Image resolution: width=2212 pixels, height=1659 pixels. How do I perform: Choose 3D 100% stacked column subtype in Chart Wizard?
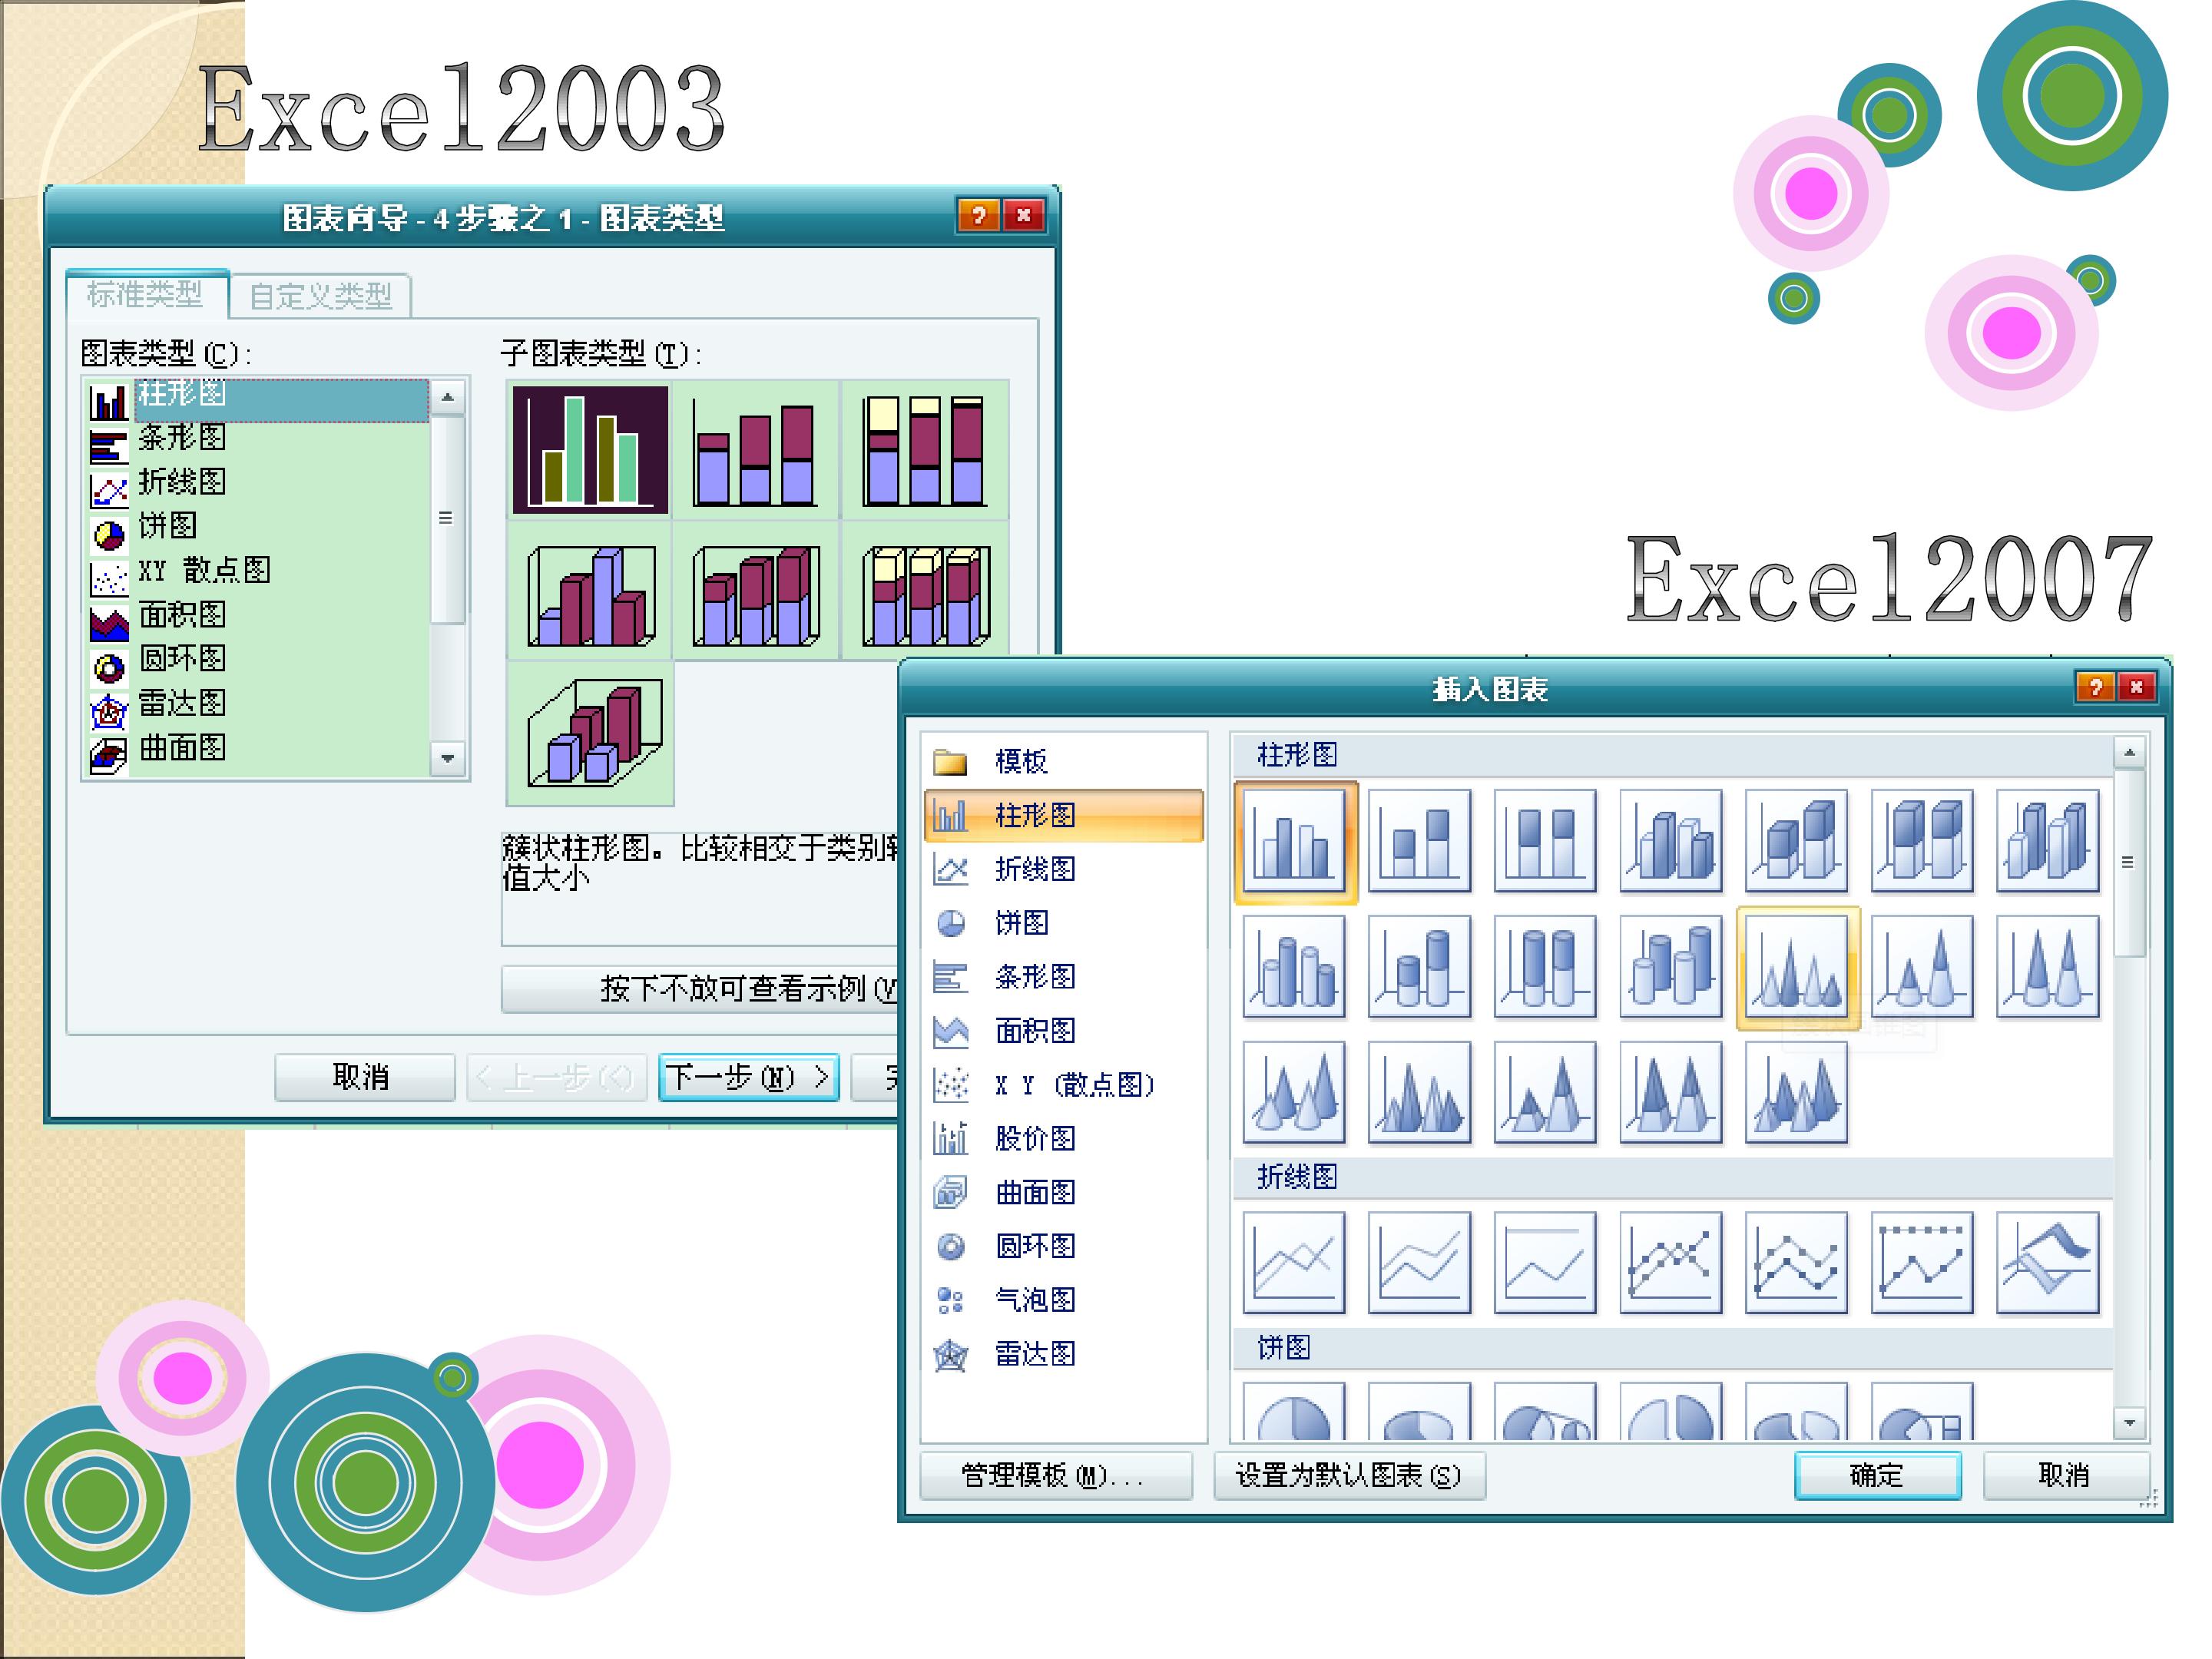pos(925,592)
